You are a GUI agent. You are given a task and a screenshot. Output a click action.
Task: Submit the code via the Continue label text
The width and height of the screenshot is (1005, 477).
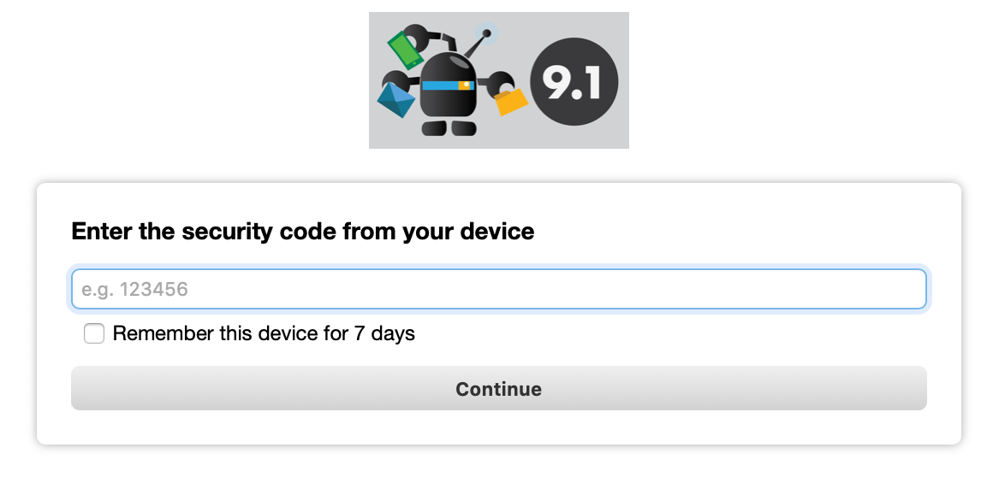[499, 389]
